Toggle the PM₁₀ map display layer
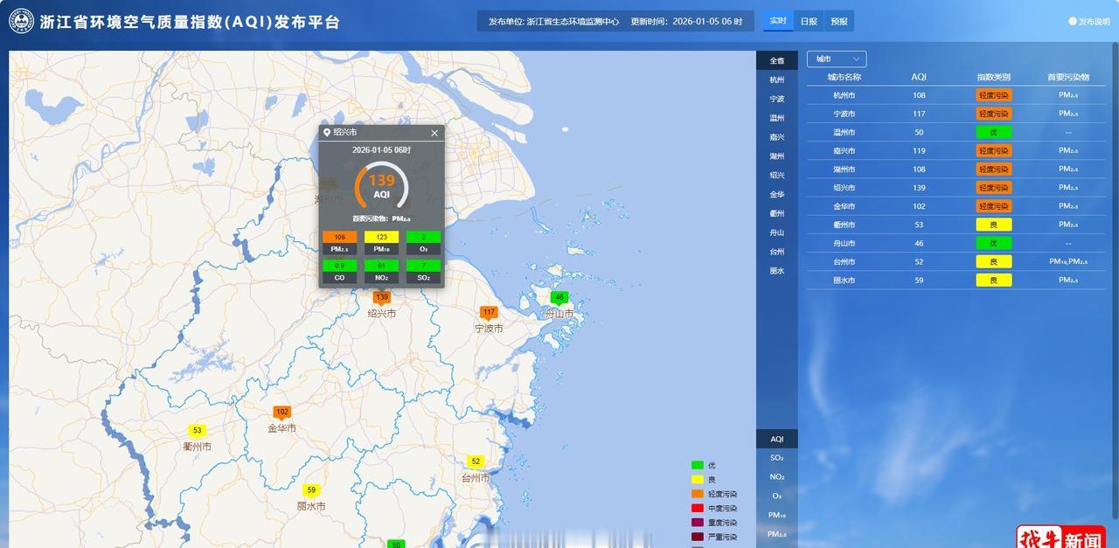The image size is (1119, 548). tap(775, 515)
